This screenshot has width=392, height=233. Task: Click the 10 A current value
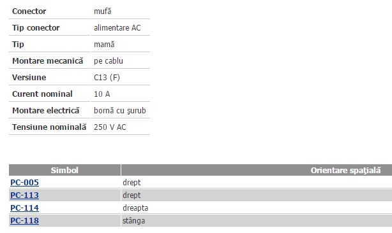coord(102,94)
